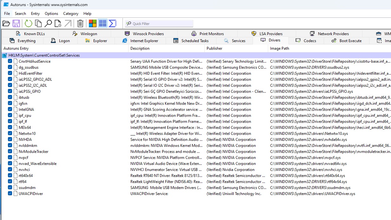Click the file icon beside igfxn

pos(16,104)
